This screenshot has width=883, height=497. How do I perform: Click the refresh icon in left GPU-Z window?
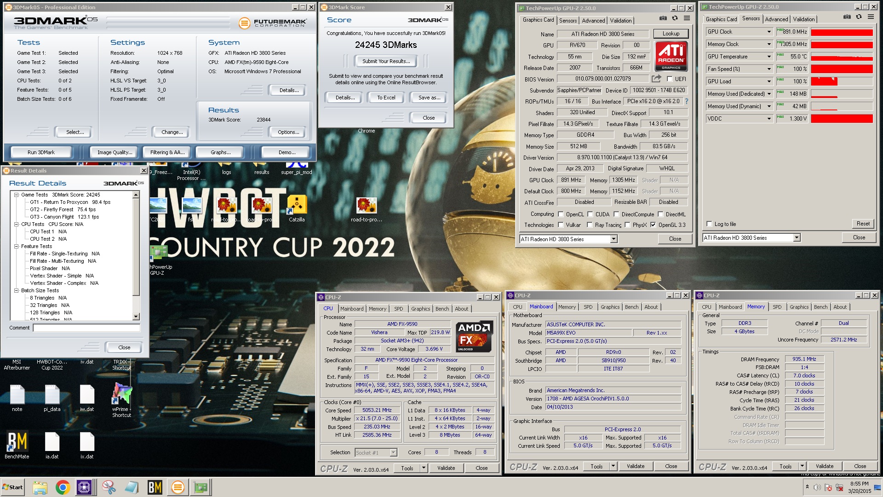coord(675,18)
